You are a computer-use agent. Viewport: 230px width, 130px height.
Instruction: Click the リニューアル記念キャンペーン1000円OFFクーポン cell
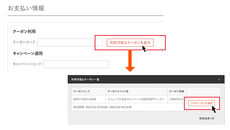[136, 99]
